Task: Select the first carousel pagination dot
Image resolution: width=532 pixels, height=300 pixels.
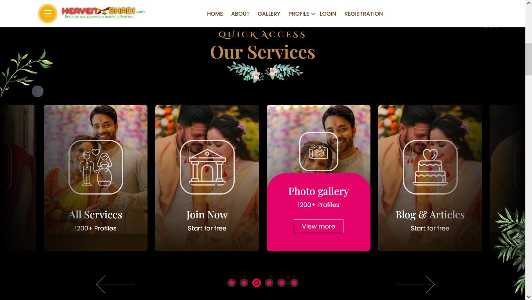Action: (232, 283)
